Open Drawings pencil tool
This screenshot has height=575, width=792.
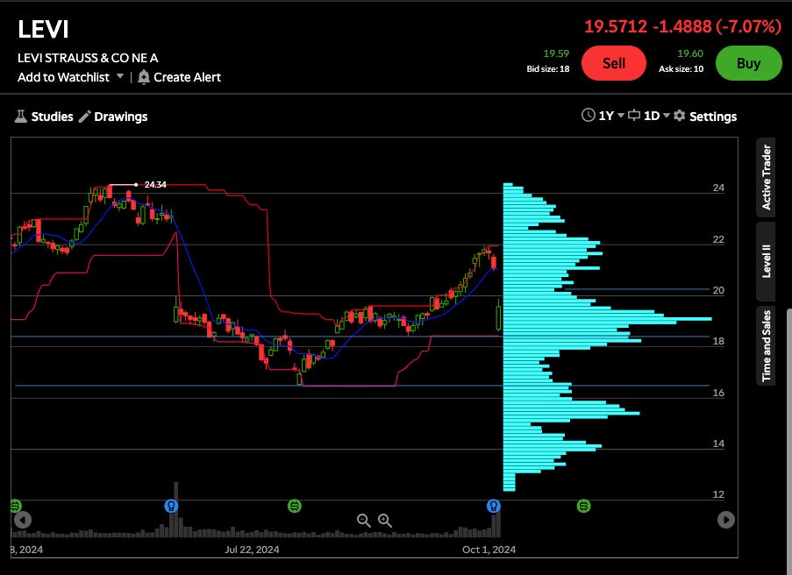pyautogui.click(x=85, y=117)
